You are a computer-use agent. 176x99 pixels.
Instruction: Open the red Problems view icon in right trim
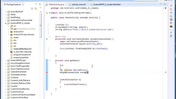[x=171, y=23]
